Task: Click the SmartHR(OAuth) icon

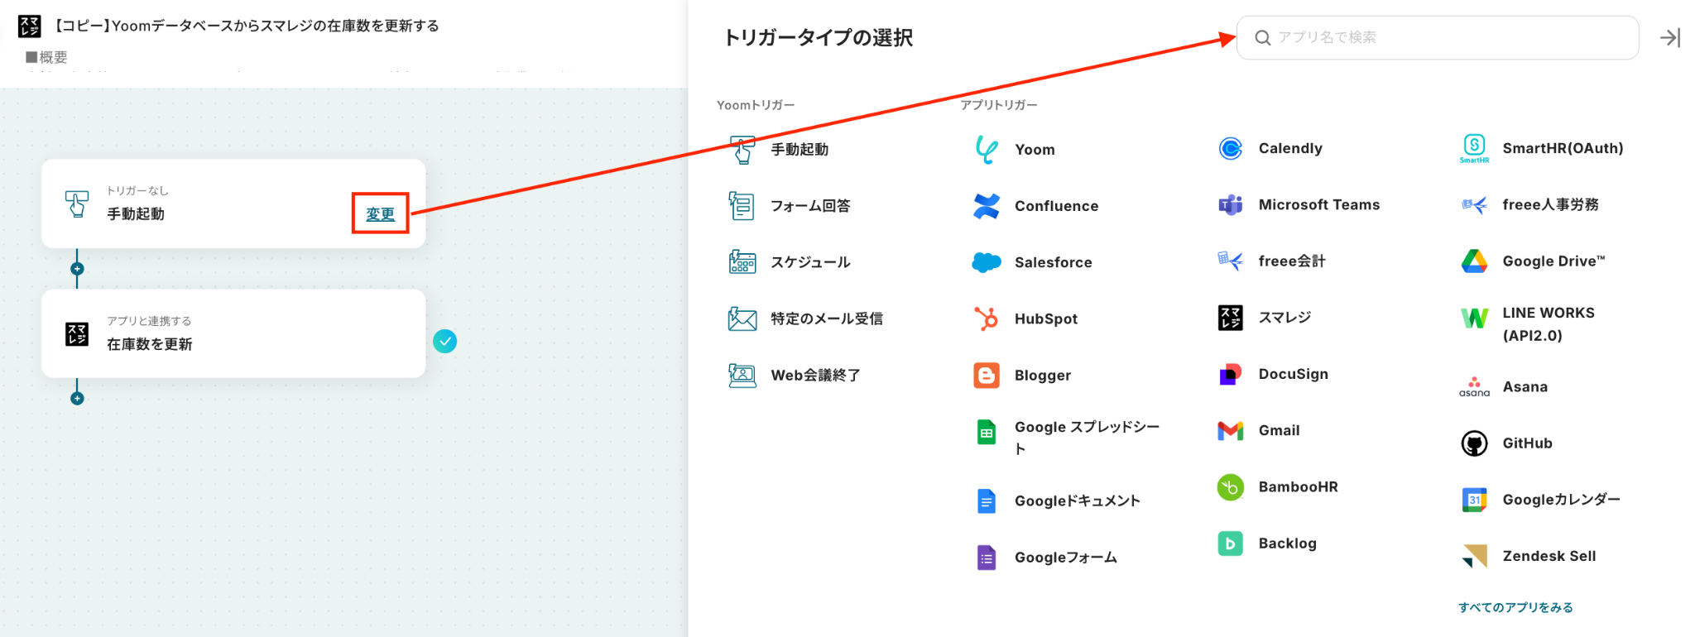Action: coord(1474,148)
